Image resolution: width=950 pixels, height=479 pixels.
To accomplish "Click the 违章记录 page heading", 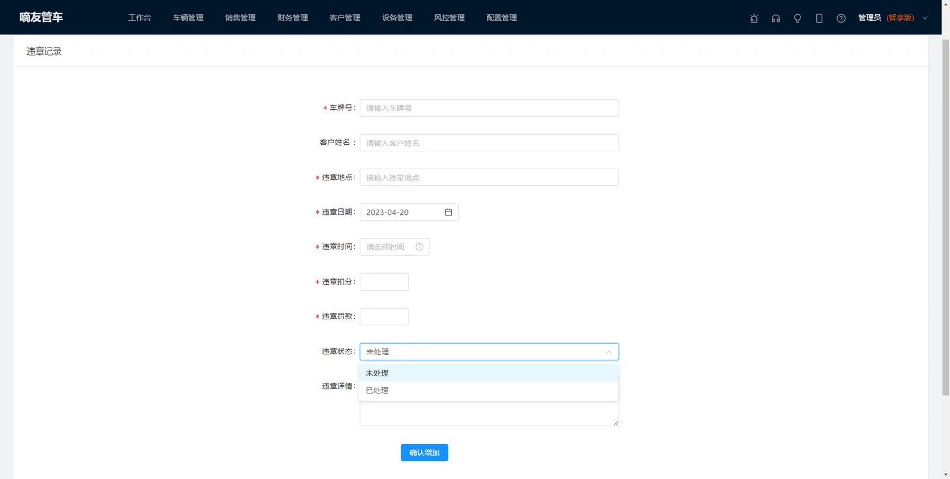I will point(44,52).
